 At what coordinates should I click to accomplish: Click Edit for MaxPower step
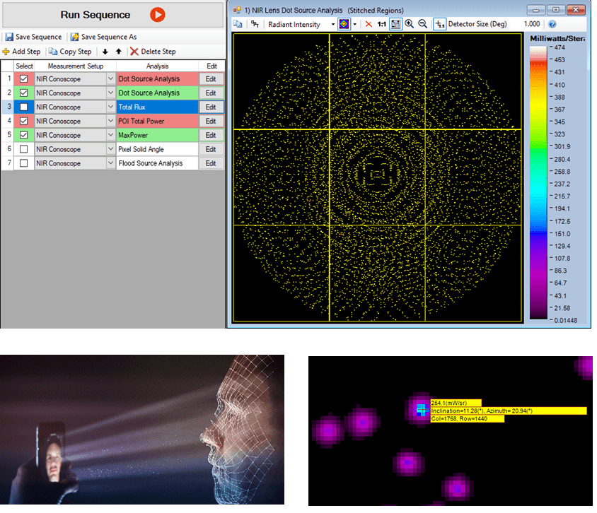(x=211, y=135)
